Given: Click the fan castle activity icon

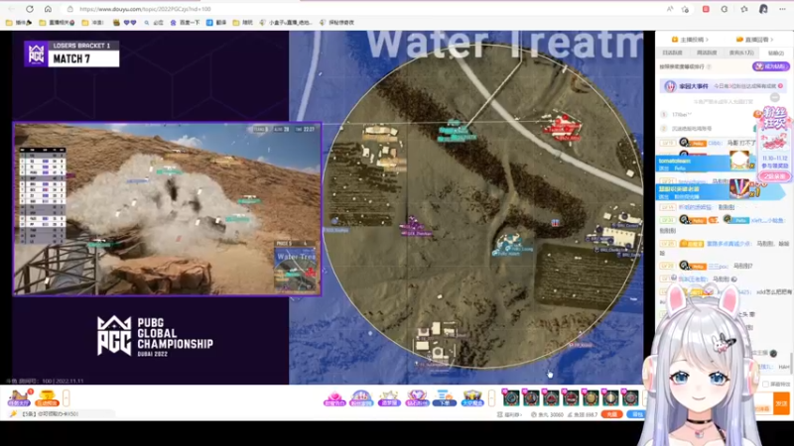Looking at the screenshot, I should point(361,398).
